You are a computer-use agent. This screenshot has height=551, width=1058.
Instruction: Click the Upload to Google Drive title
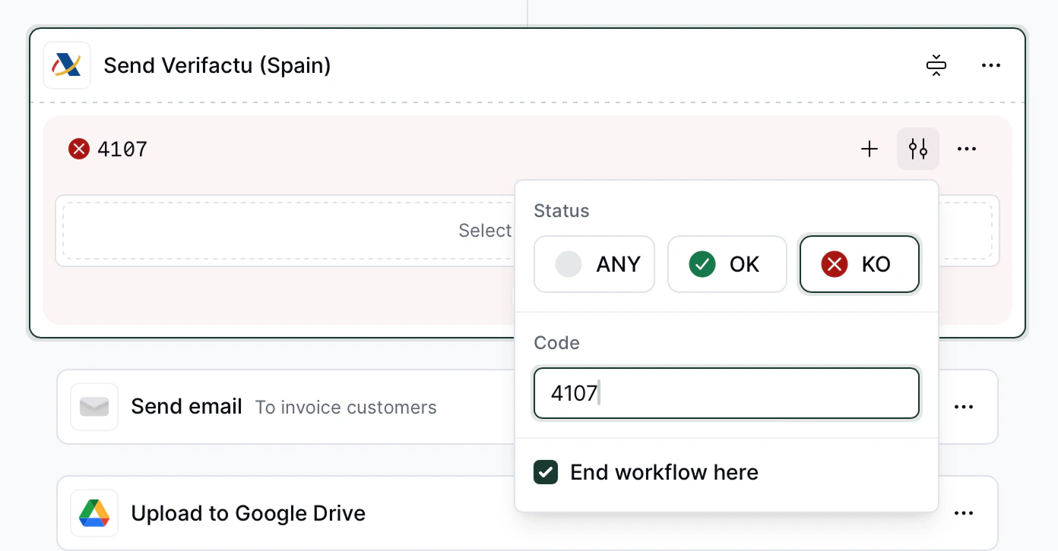click(x=249, y=513)
